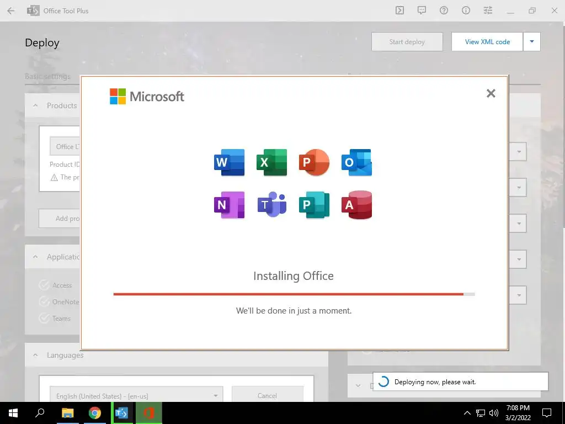The height and width of the screenshot is (424, 565).
Task: Click the Office Tool Plus app logo
Action: click(x=33, y=11)
